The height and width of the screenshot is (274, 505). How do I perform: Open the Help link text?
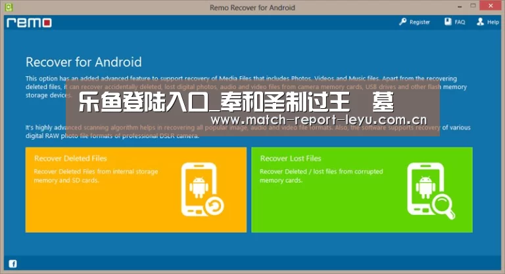click(x=493, y=22)
